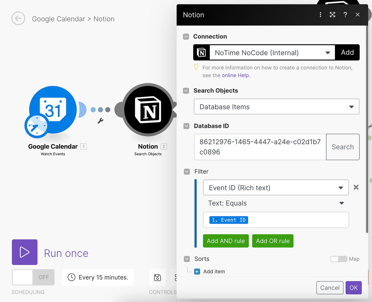Collapse the Database ID section
The height and width of the screenshot is (302, 372).
(x=187, y=126)
